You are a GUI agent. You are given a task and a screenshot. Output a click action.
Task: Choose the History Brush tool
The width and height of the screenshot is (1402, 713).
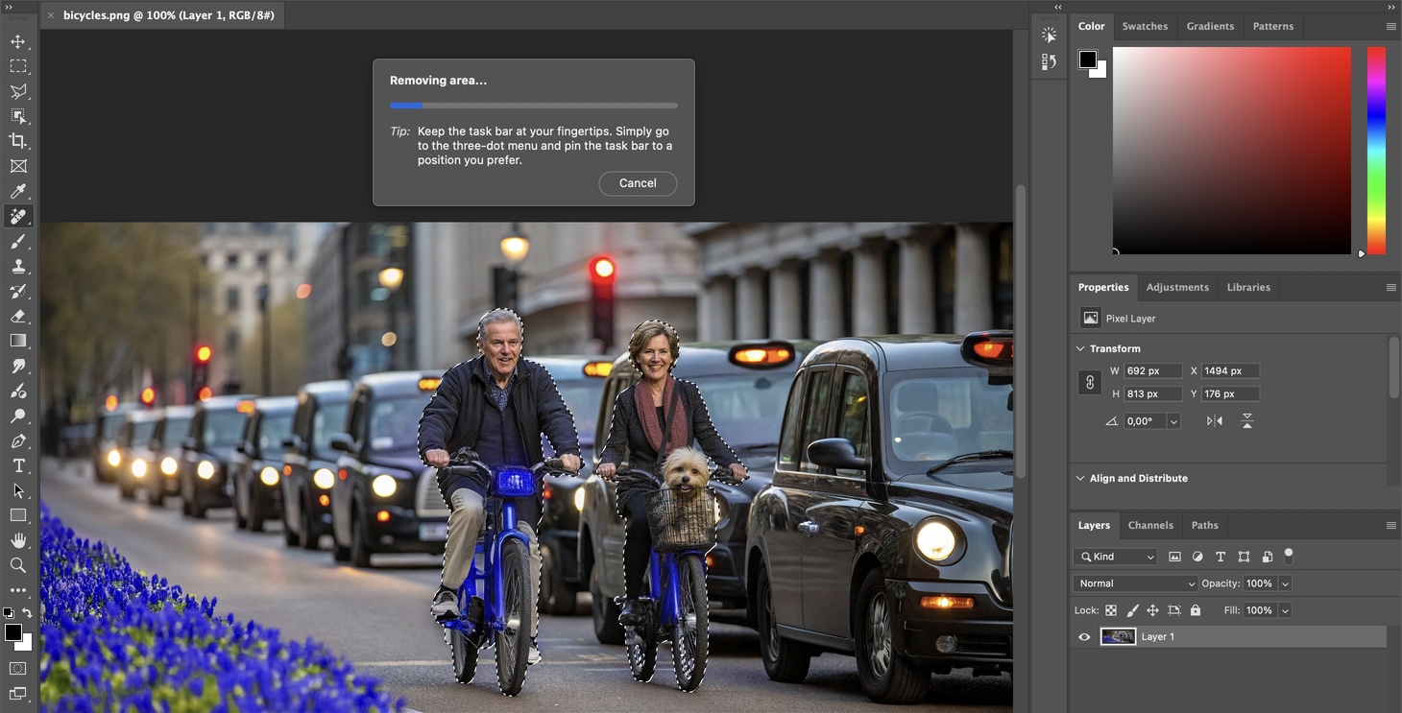18,292
